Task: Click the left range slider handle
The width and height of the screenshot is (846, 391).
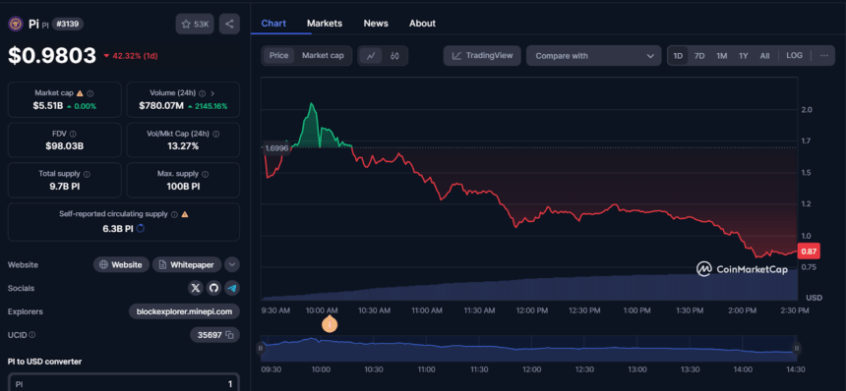Action: [x=261, y=349]
